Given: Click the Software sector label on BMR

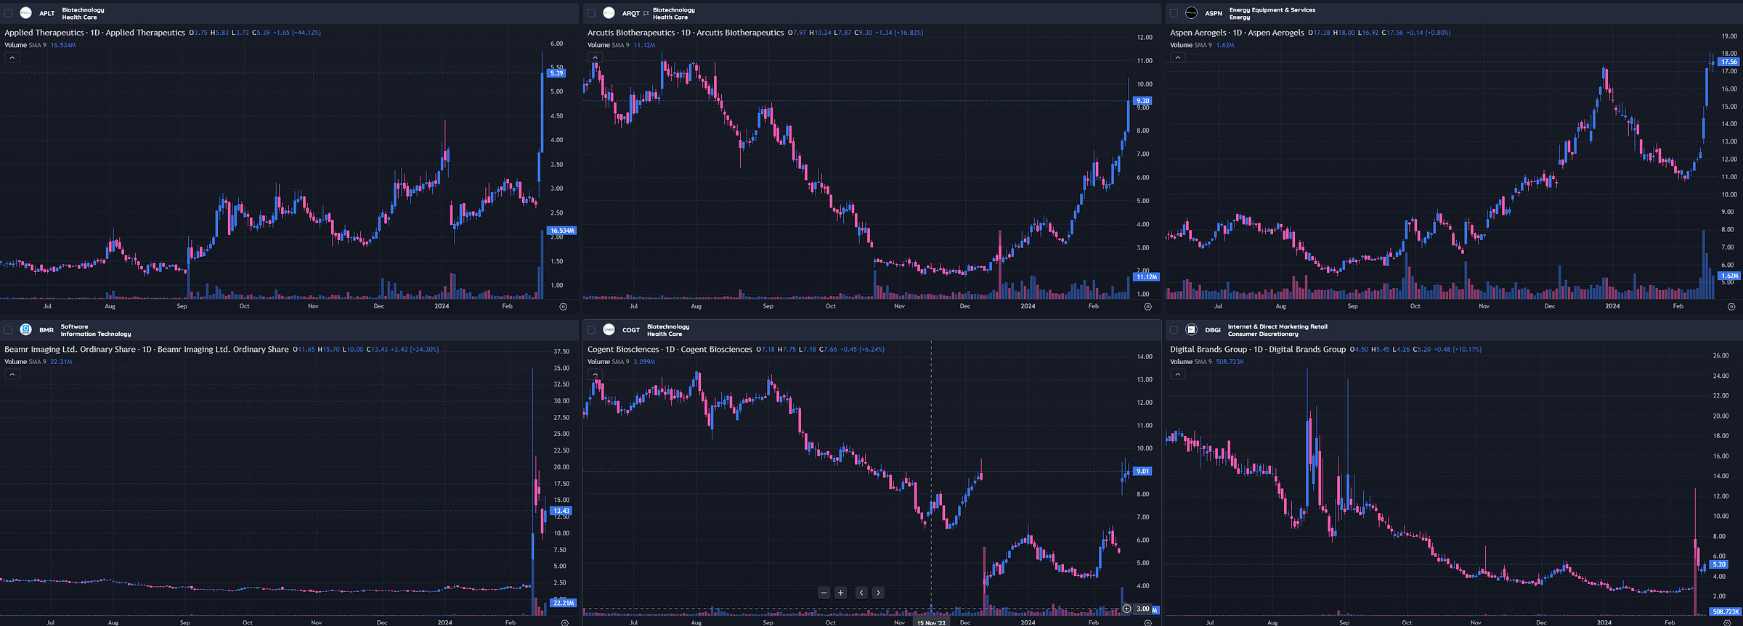Looking at the screenshot, I should [x=74, y=326].
